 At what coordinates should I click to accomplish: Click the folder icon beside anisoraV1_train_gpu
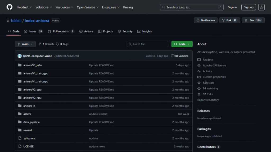[x=20, y=73]
